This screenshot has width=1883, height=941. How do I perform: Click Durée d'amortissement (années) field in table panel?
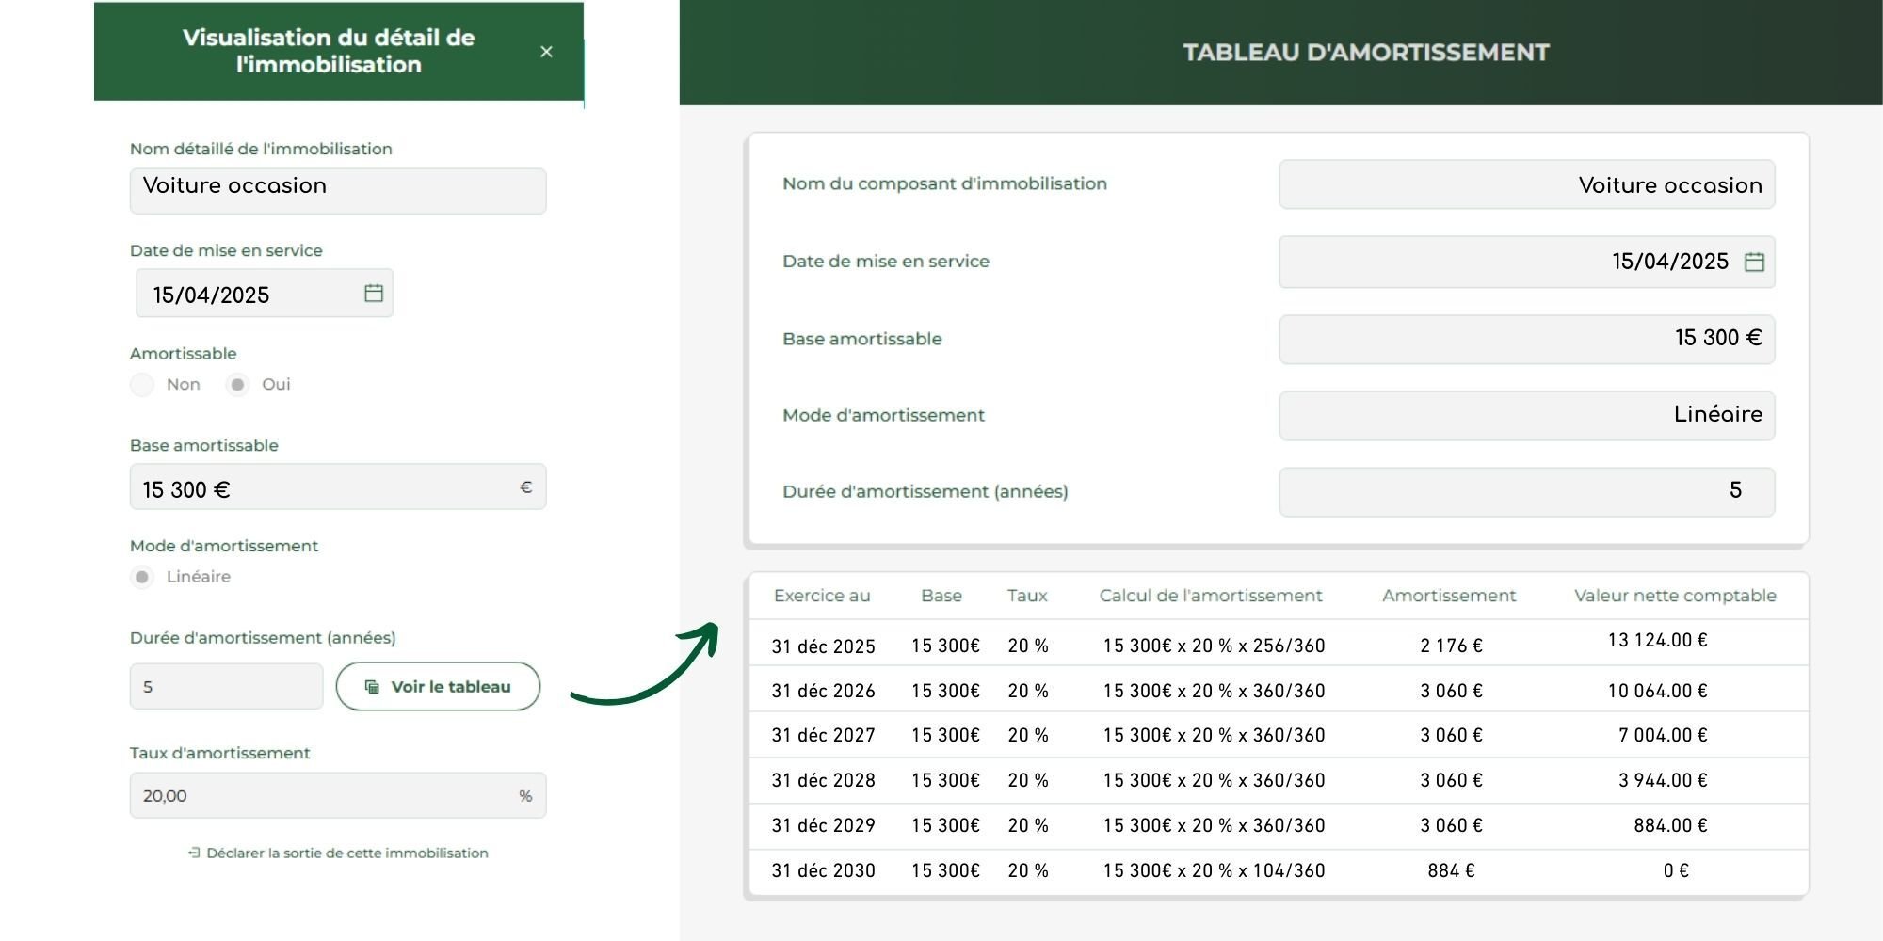coord(1527,491)
